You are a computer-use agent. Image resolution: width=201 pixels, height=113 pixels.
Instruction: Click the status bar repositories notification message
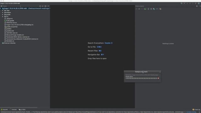92,112
